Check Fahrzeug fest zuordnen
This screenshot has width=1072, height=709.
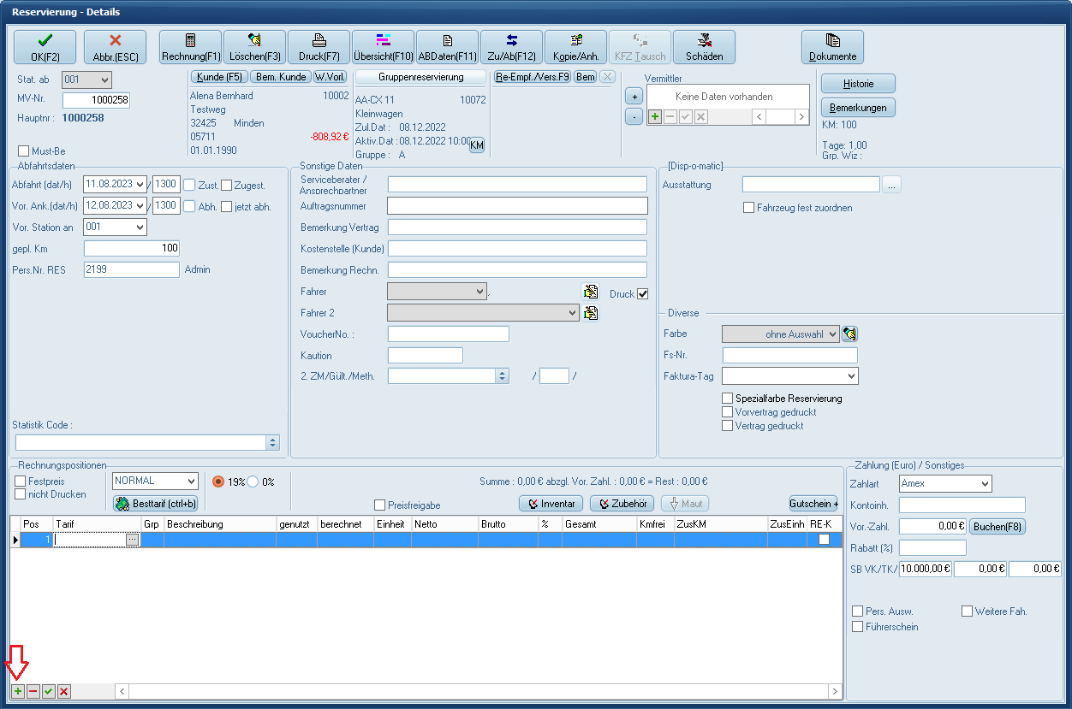click(x=749, y=208)
